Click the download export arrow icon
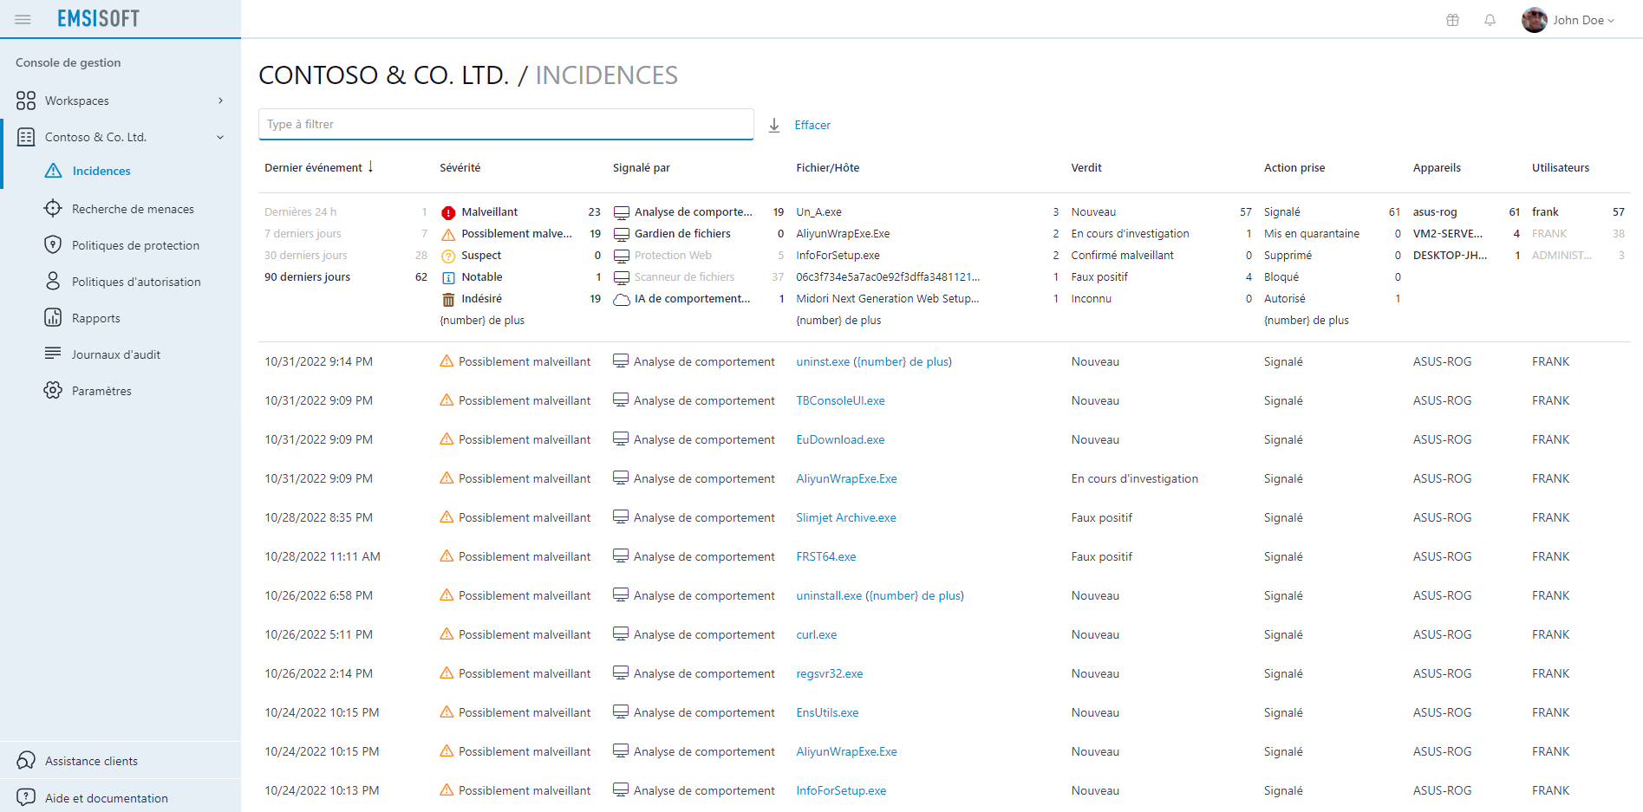 pyautogui.click(x=774, y=126)
